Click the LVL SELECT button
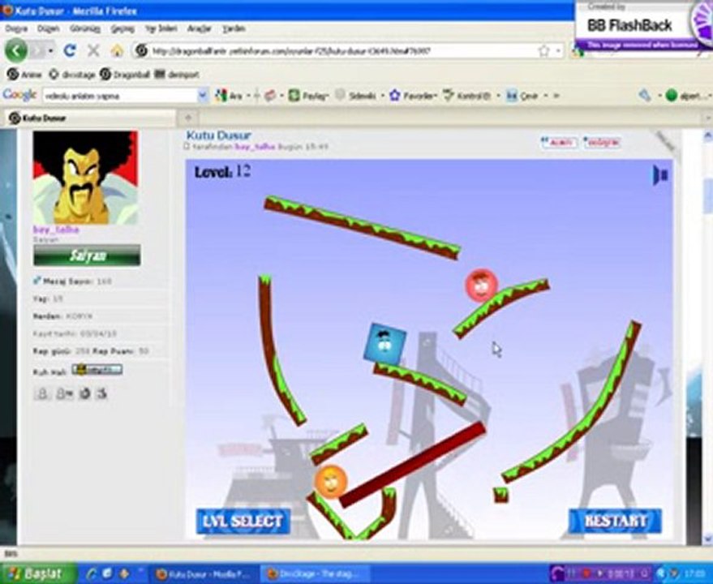This screenshot has height=584, width=713. (243, 521)
